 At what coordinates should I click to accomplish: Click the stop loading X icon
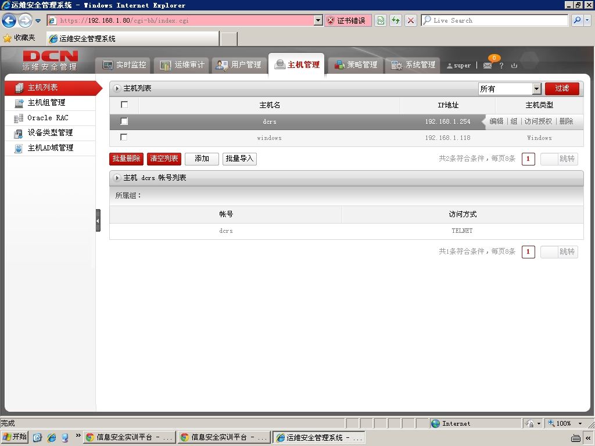[x=411, y=20]
